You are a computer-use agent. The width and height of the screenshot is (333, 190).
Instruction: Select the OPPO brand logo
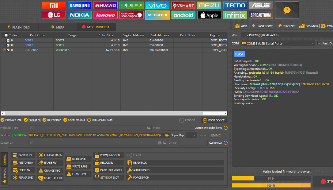[131, 5]
